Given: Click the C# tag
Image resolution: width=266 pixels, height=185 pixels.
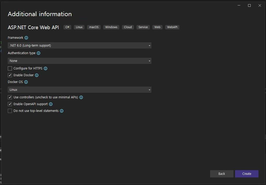Looking at the screenshot, I should [67, 27].
